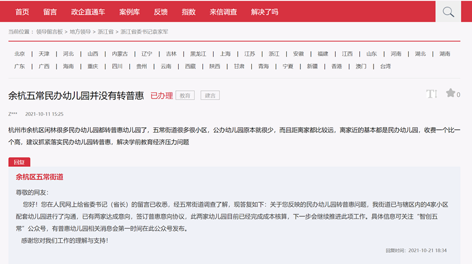Image resolution: width=472 pixels, height=264 pixels.
Task: Click the 教育 category tag
Action: click(x=185, y=95)
